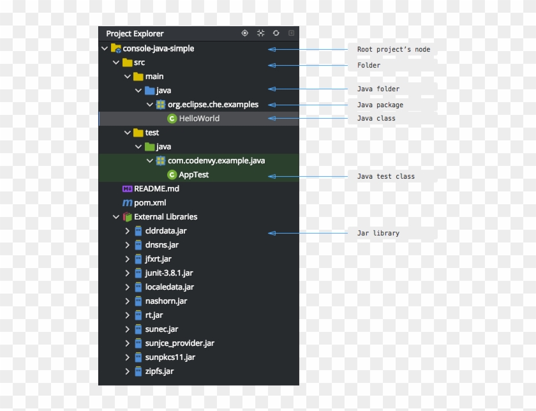
Task: Select the sunpkcs11.jar label
Action: pyautogui.click(x=170, y=357)
